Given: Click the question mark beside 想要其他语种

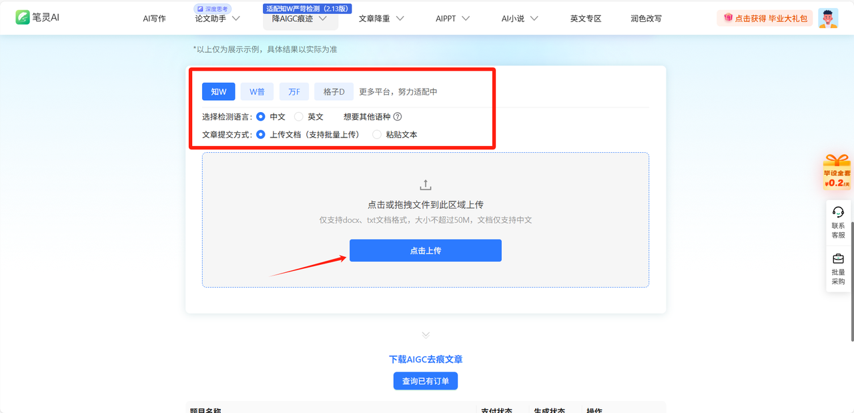Looking at the screenshot, I should (398, 116).
